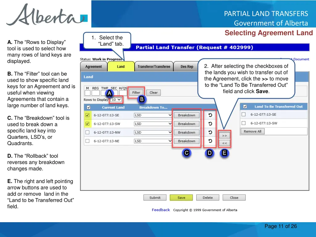
Task: Open LSD dropdown for 6-12-077:13-NE row
Action: tap(153, 141)
